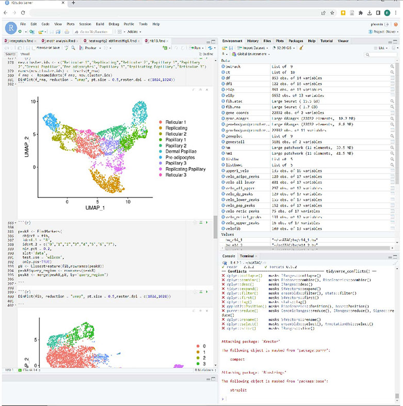Click the browser address bar
Image resolution: width=403 pixels, height=406 pixels.
pos(174,12)
